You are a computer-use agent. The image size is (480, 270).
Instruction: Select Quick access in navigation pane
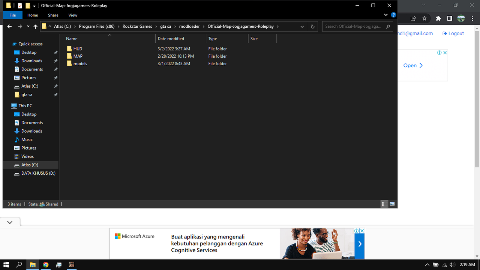(30, 44)
